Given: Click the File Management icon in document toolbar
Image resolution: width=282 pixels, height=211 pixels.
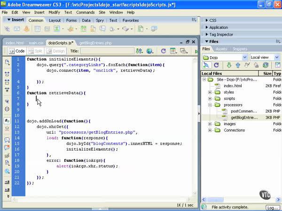Looking at the screenshot, I should [x=139, y=51].
